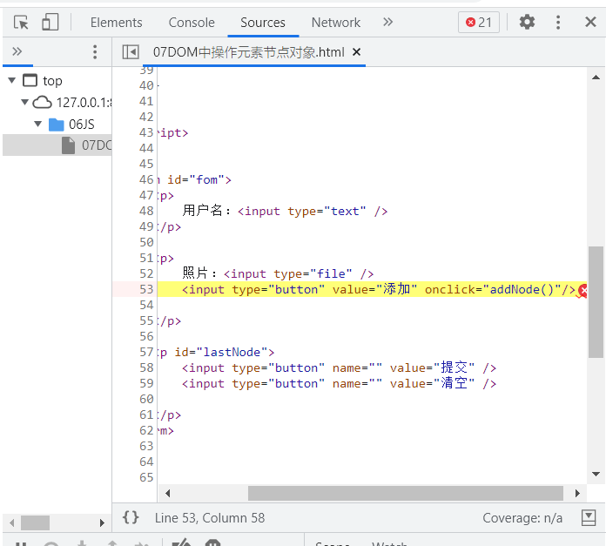Open the Network tab
The width and height of the screenshot is (606, 546).
[x=336, y=23]
